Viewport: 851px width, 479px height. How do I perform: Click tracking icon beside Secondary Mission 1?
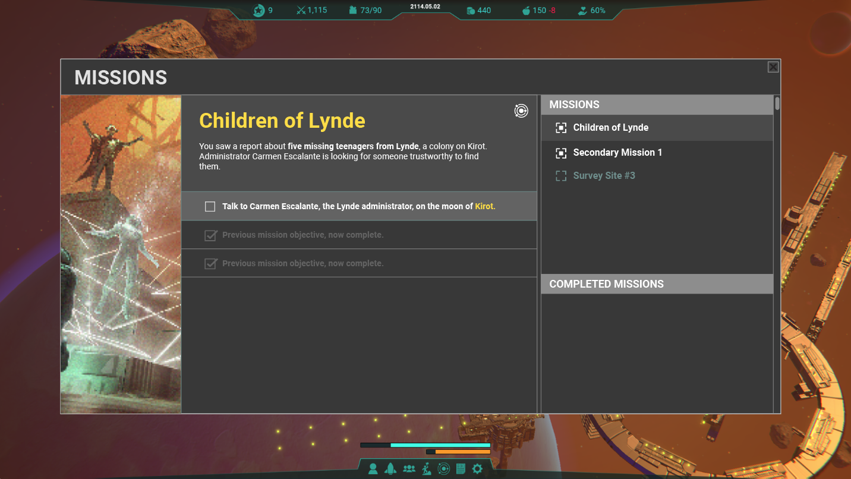pyautogui.click(x=561, y=153)
